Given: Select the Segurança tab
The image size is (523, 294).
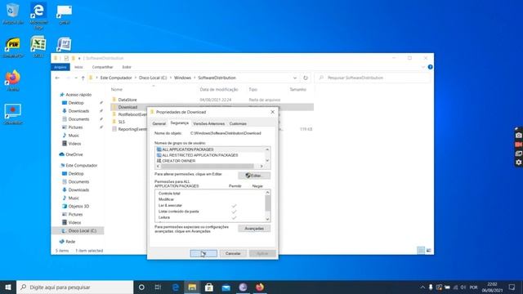Looking at the screenshot, I should 179,123.
